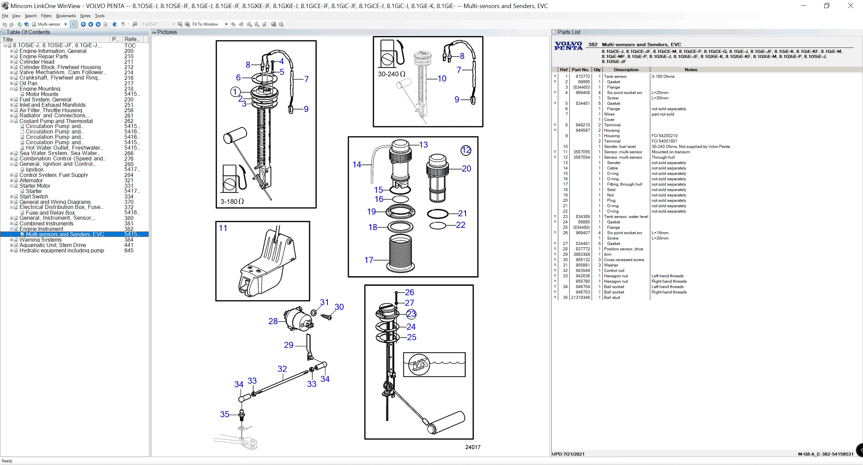
Task: Select Engine Repair Parts in the contents tree
Action: (x=44, y=56)
